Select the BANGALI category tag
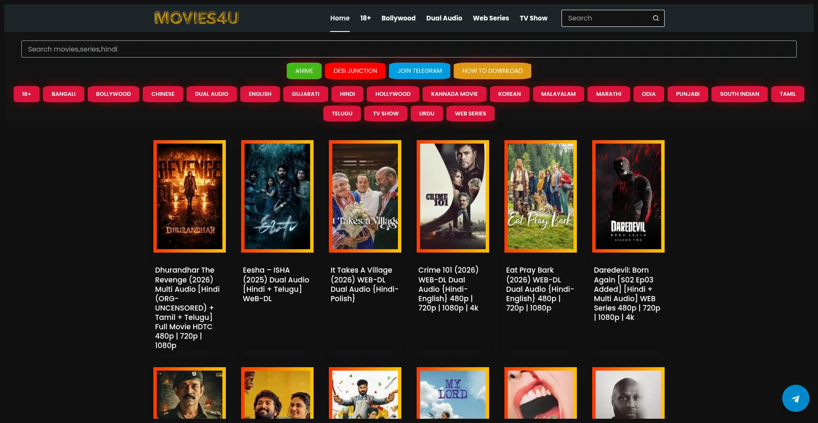The width and height of the screenshot is (818, 423). (63, 94)
